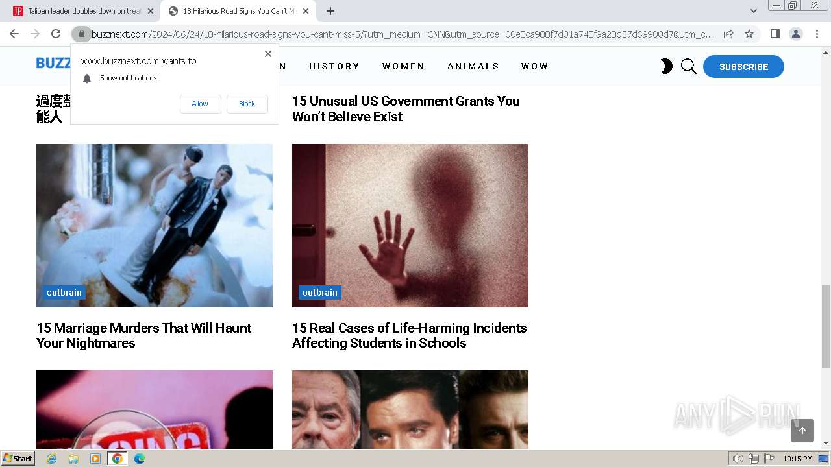Open the ANIMALS menu item
The width and height of the screenshot is (831, 467).
point(473,66)
